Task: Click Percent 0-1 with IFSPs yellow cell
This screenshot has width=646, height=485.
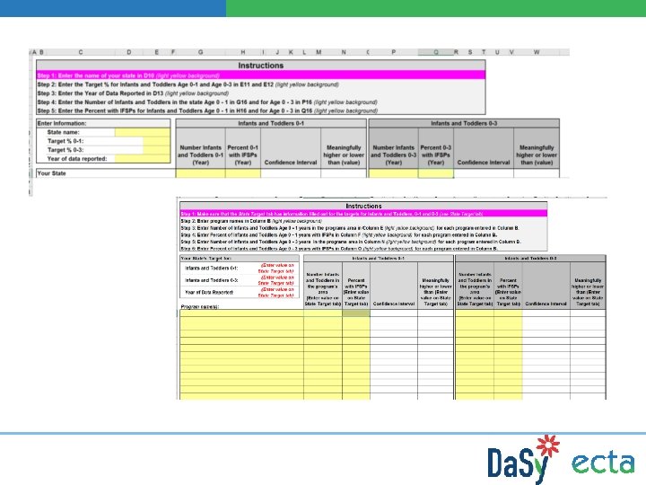Action: (243, 173)
